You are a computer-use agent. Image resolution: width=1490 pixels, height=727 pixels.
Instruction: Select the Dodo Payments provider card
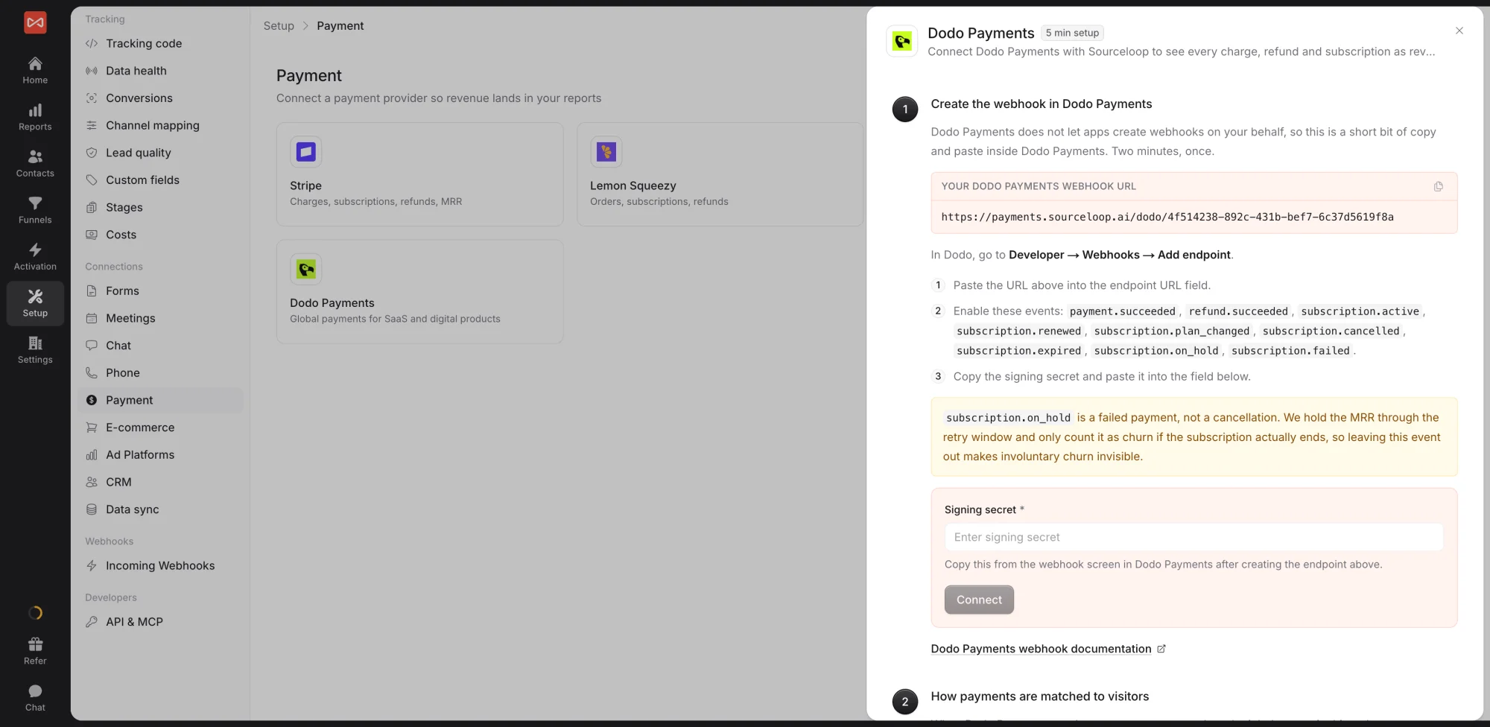coord(419,291)
